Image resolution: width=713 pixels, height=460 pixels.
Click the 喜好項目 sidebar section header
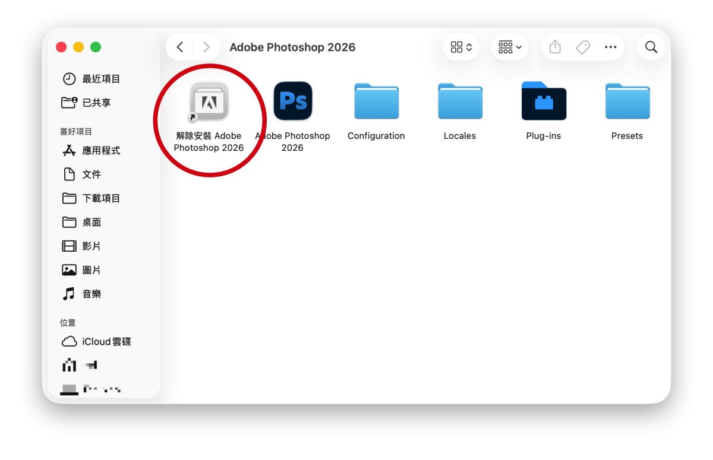click(x=76, y=132)
